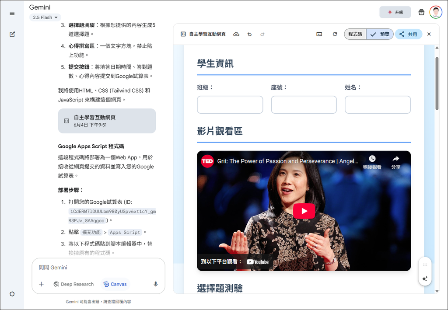Click the TED channel logo on video
Screen dimensions: 448x310
click(207, 161)
